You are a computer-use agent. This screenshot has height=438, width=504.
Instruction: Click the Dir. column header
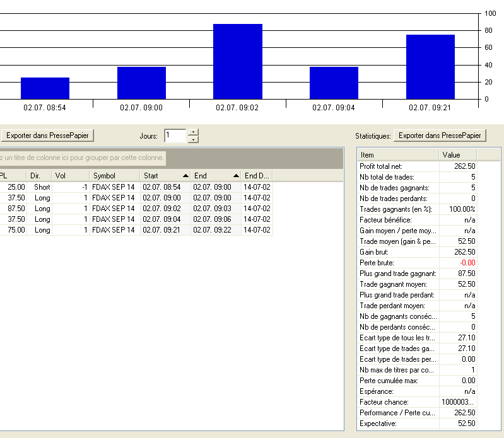tap(39, 176)
